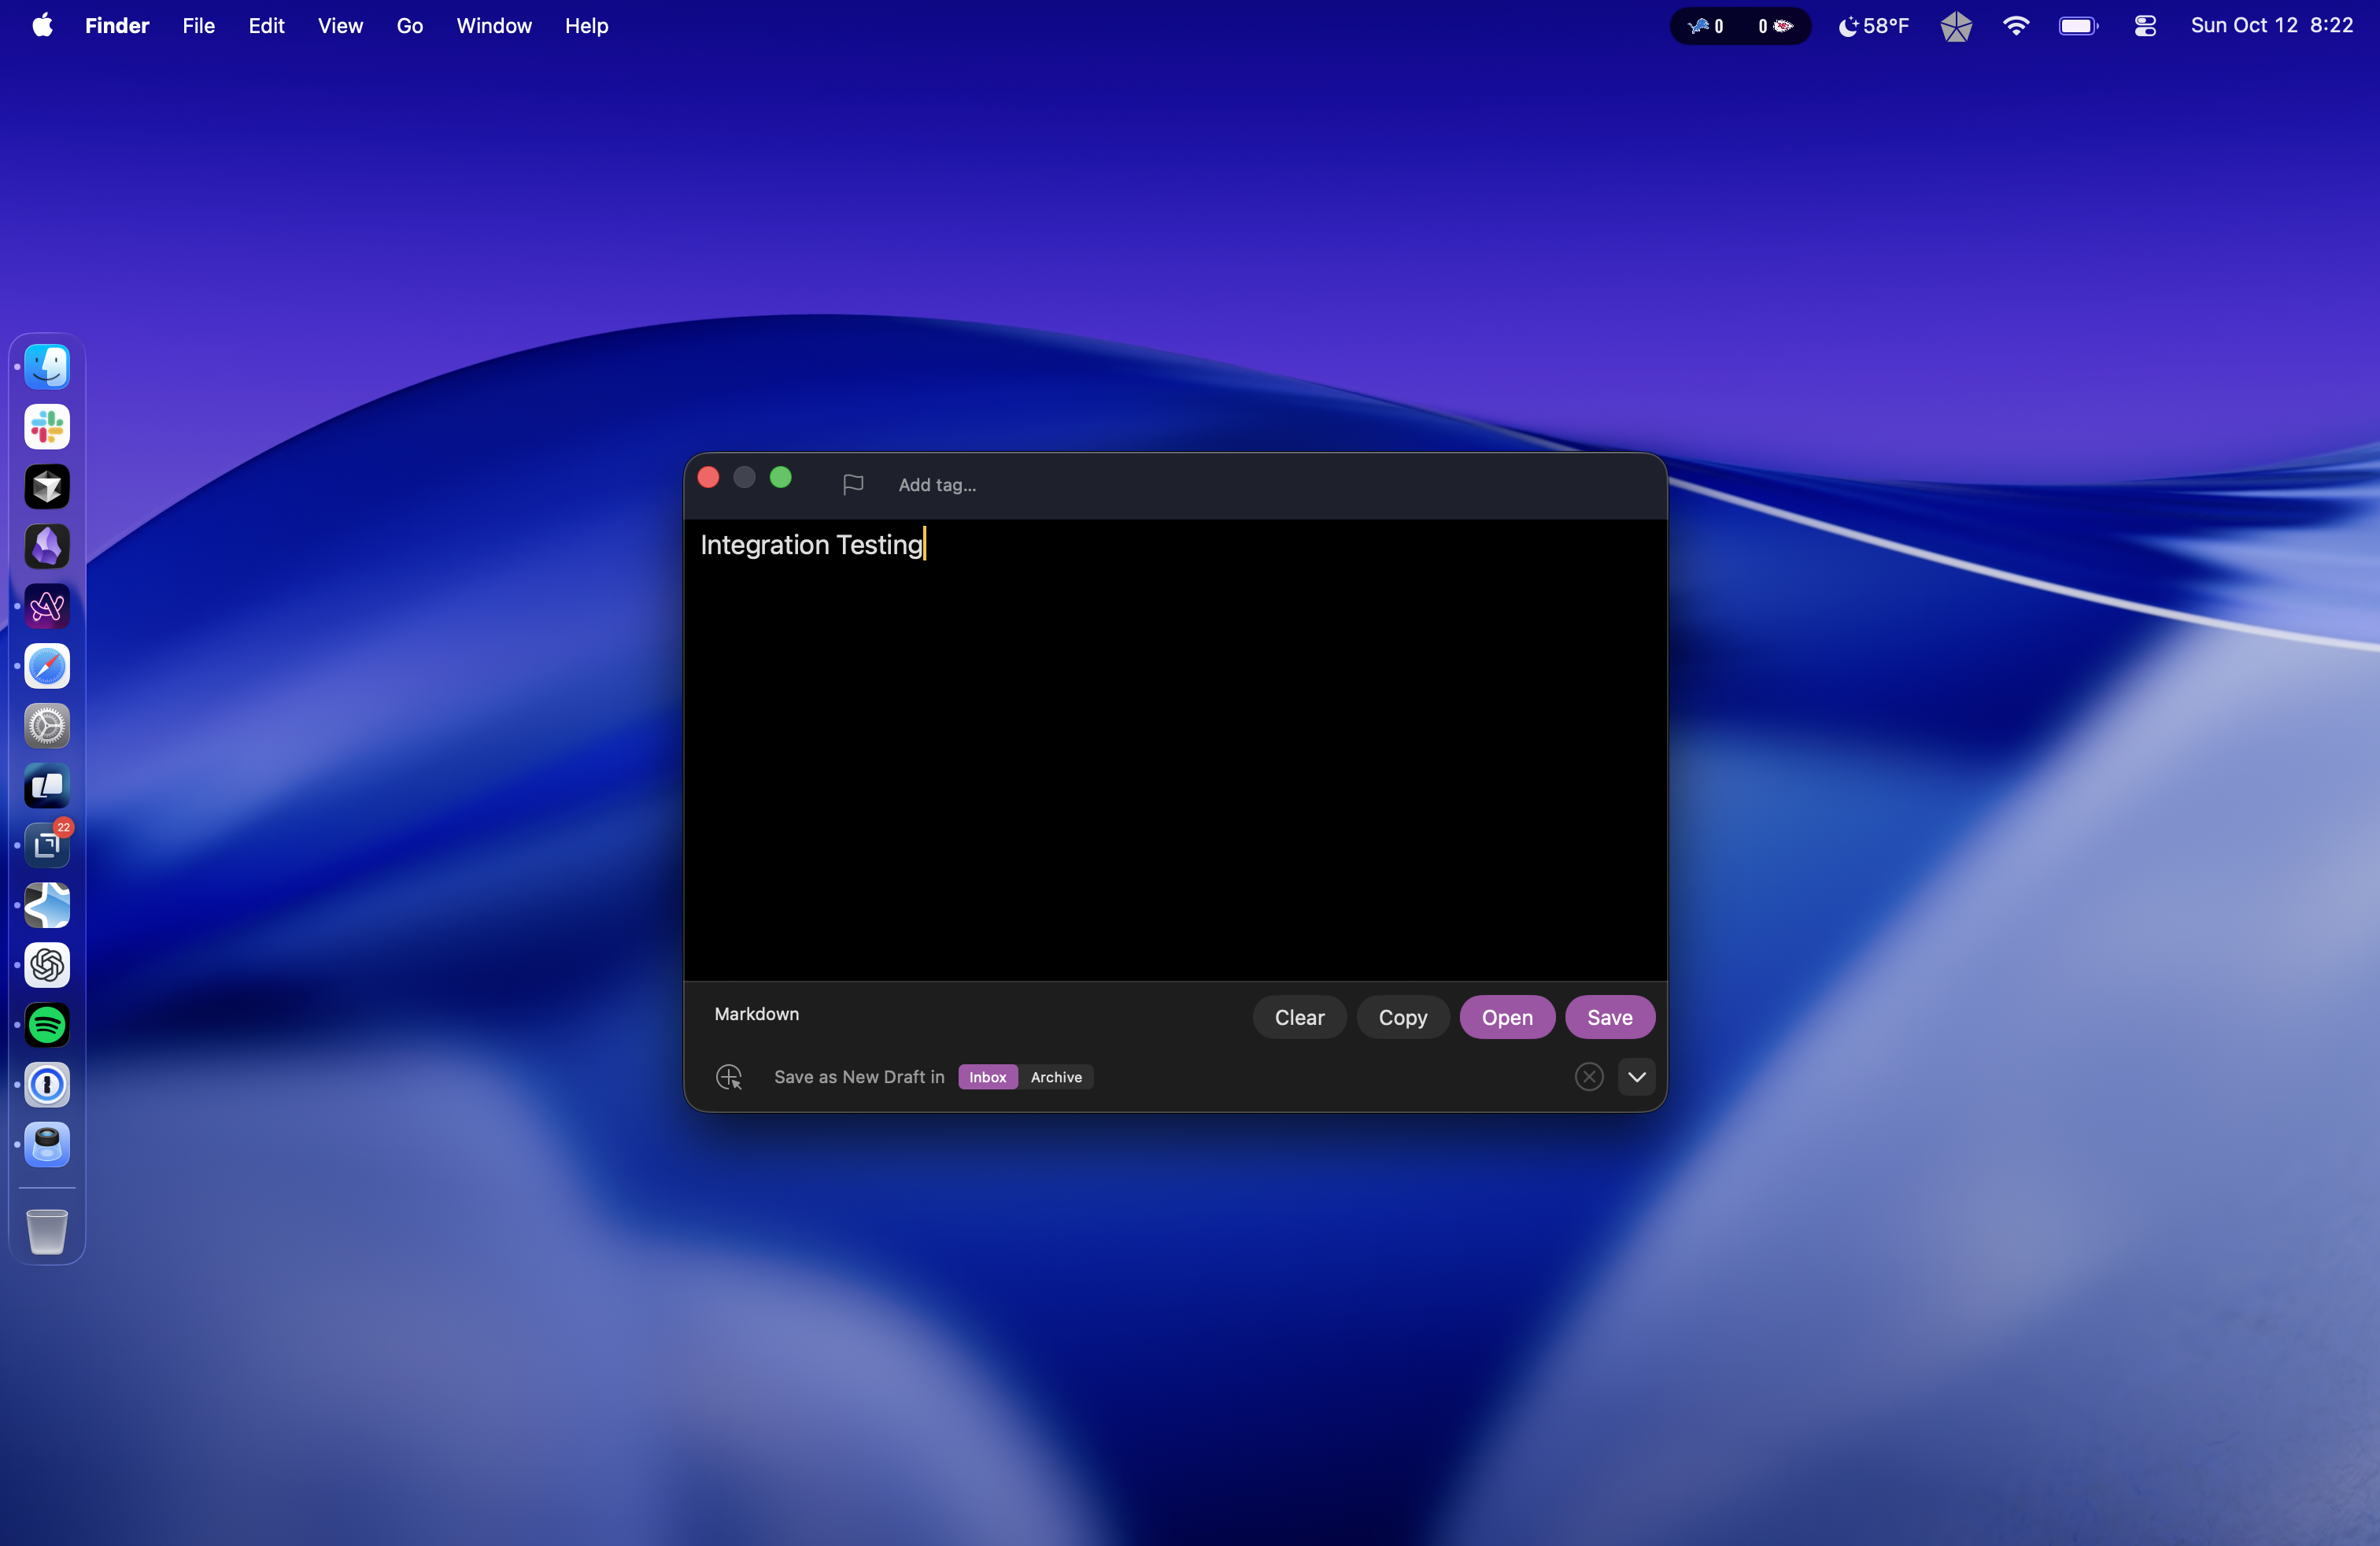Click the add action cursor icon

point(729,1077)
